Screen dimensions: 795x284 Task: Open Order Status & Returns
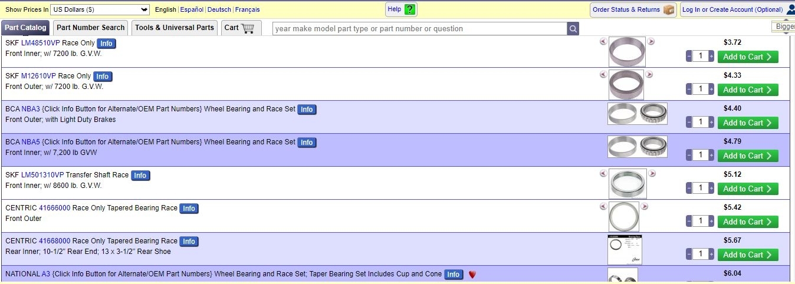(633, 9)
